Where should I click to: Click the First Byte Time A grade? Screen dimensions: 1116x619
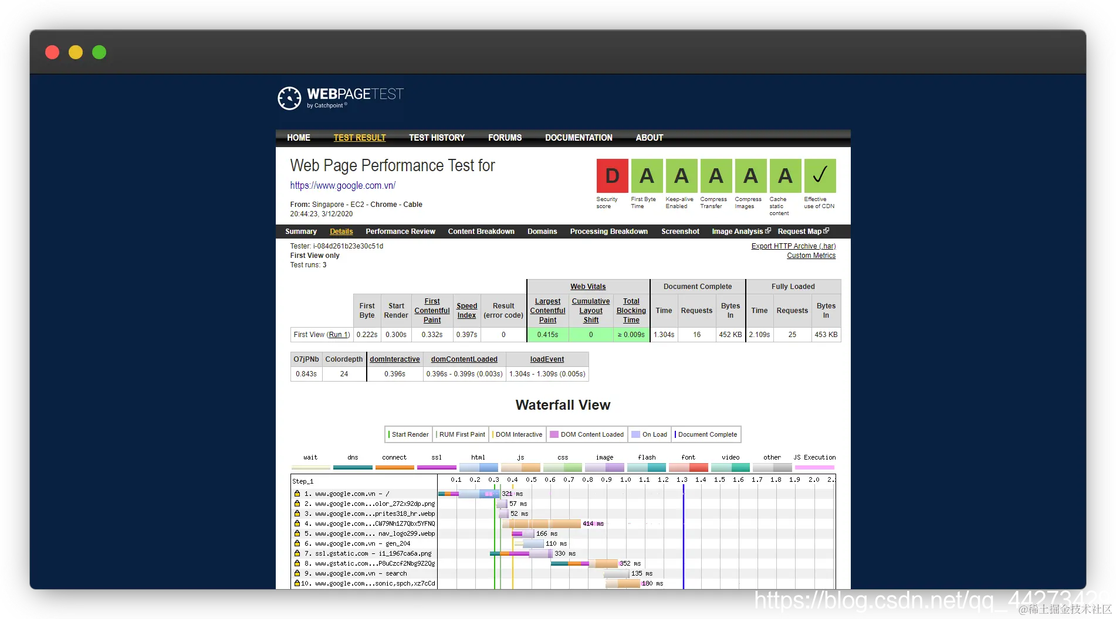[x=647, y=176]
